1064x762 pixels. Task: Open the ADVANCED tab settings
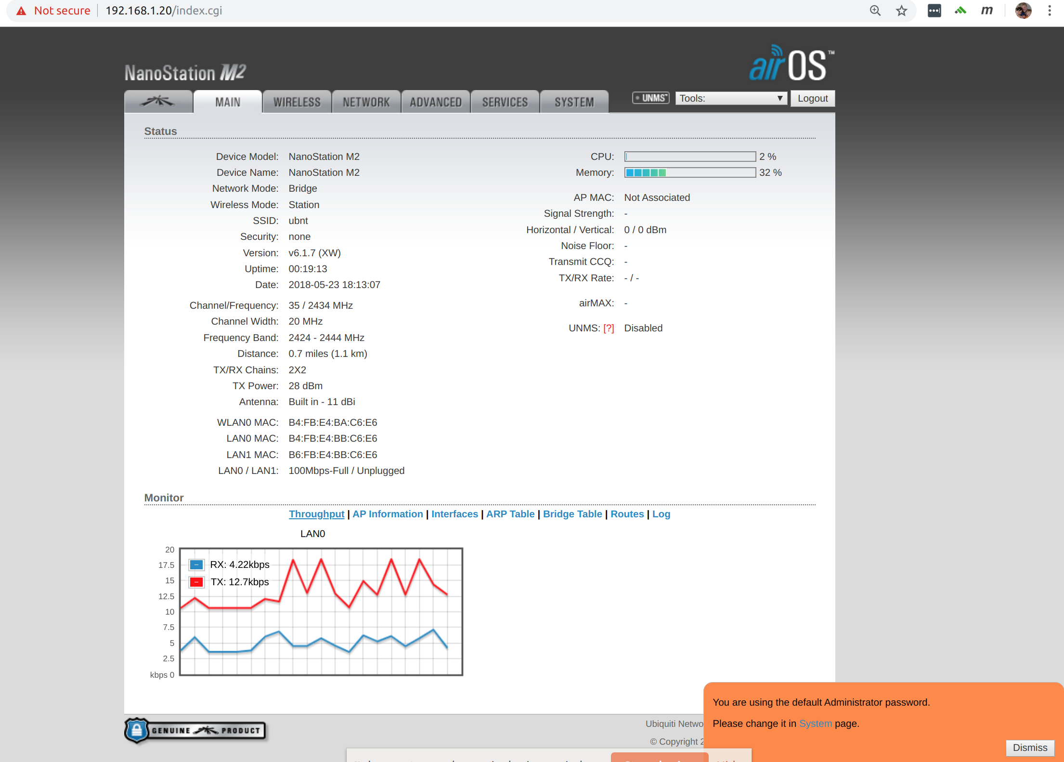[x=436, y=102]
